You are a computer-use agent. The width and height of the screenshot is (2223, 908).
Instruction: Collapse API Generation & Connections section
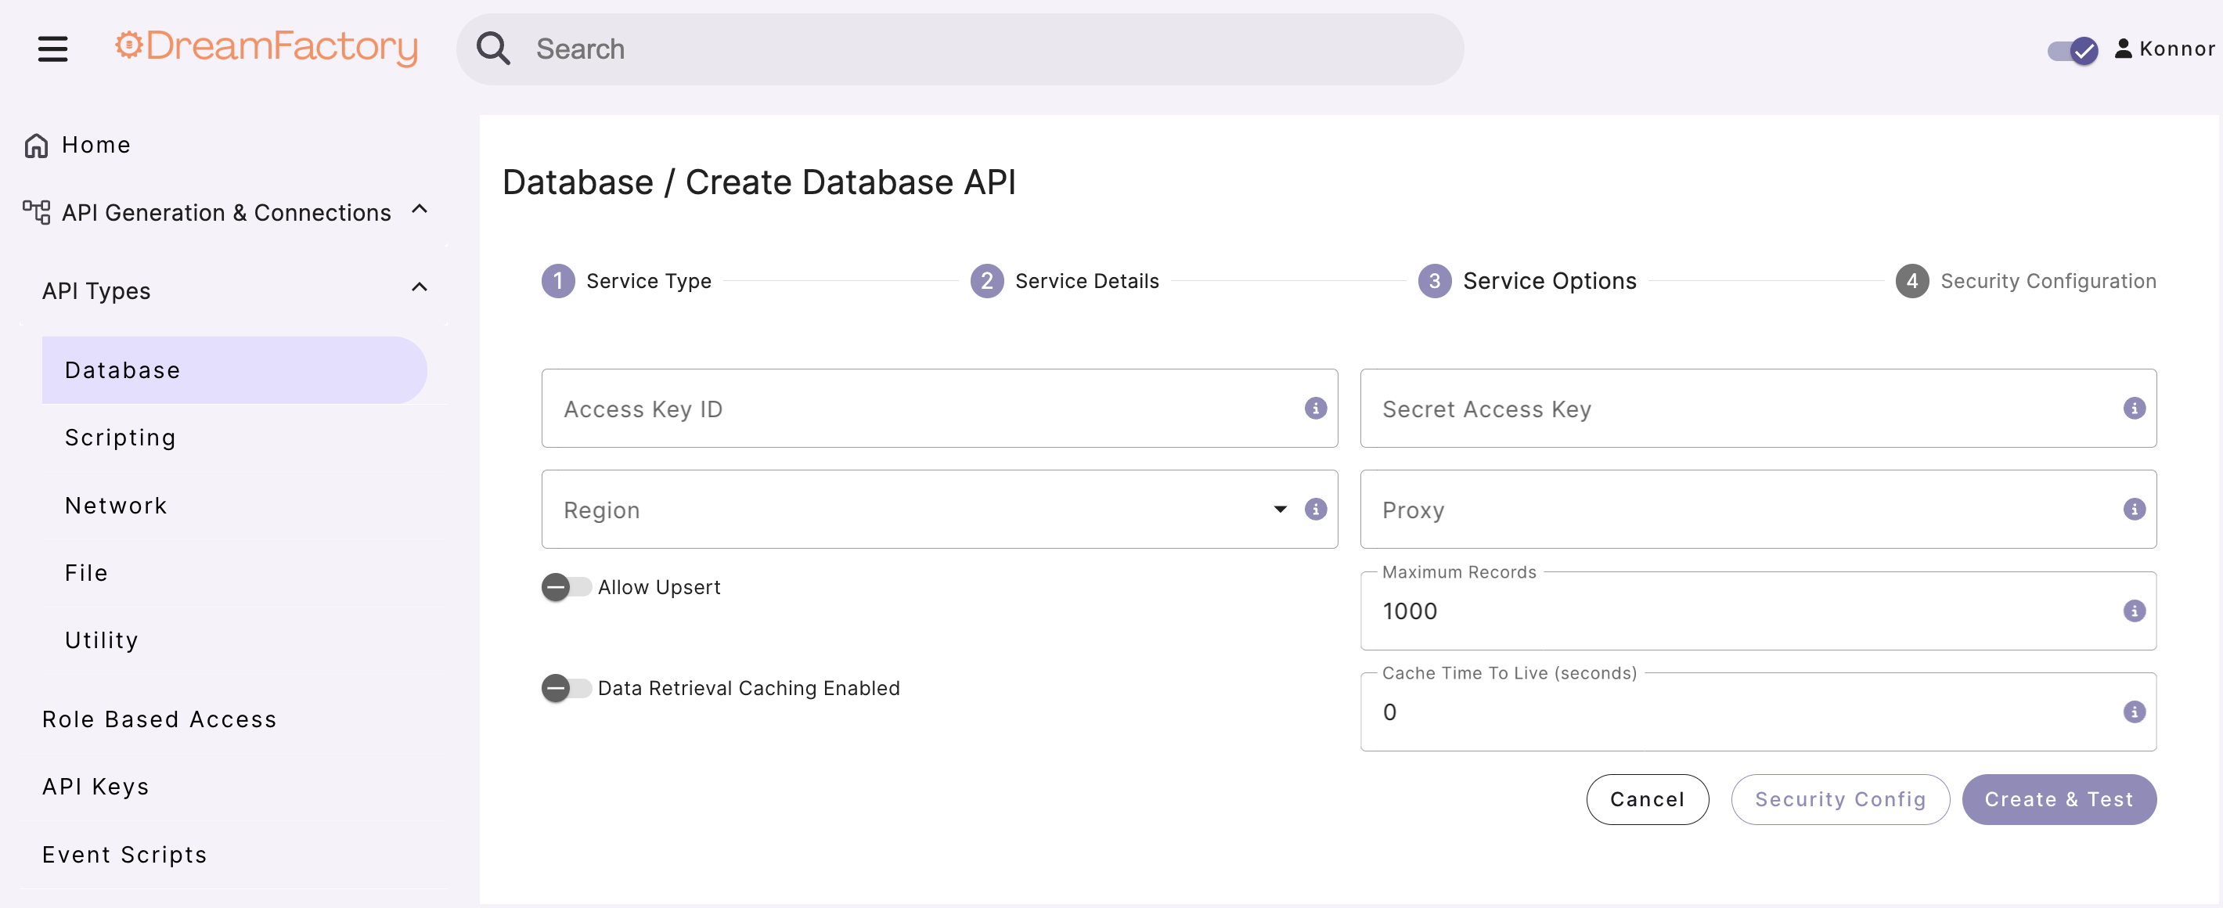point(420,210)
